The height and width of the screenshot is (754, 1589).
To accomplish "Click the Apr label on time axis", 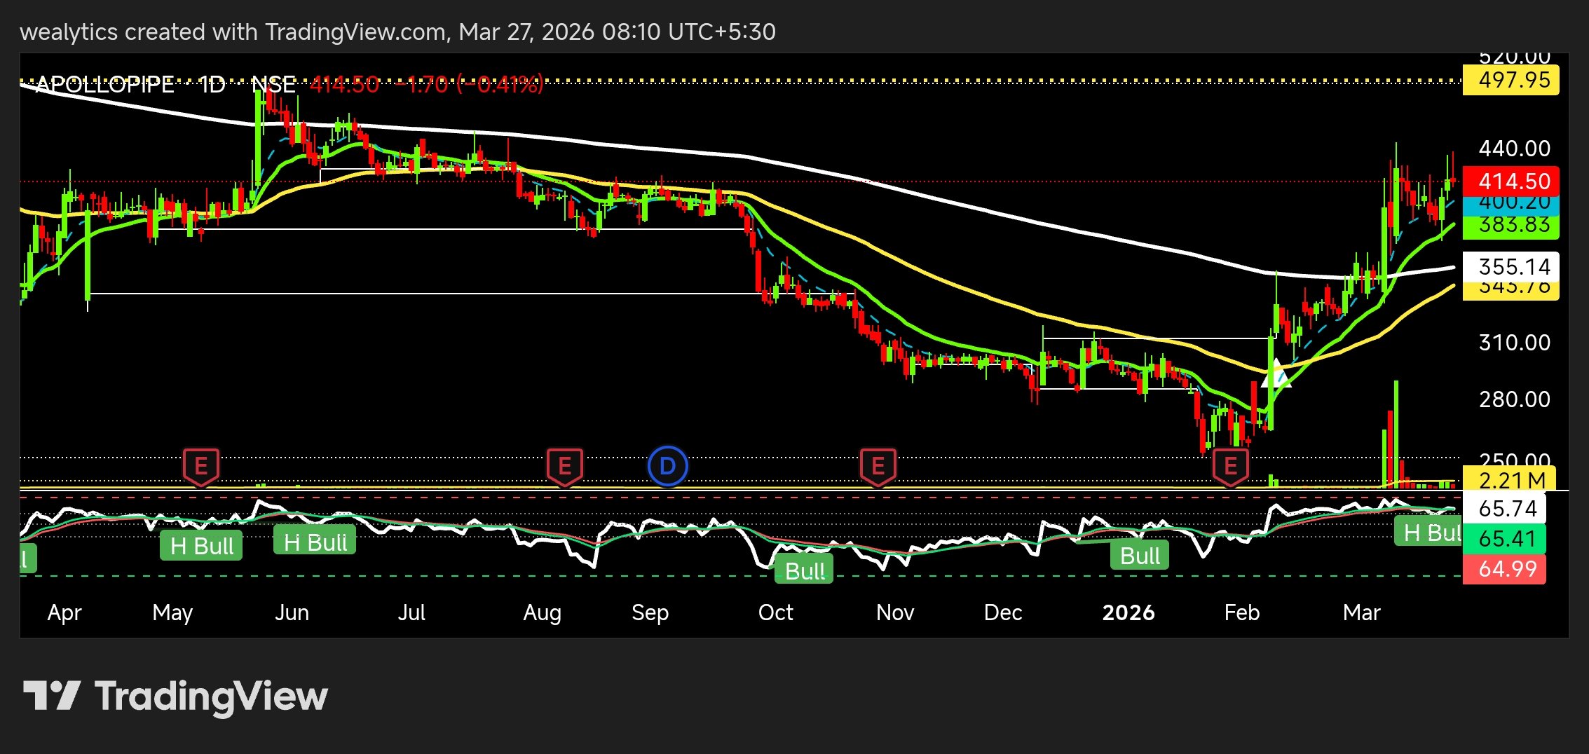I will point(64,613).
